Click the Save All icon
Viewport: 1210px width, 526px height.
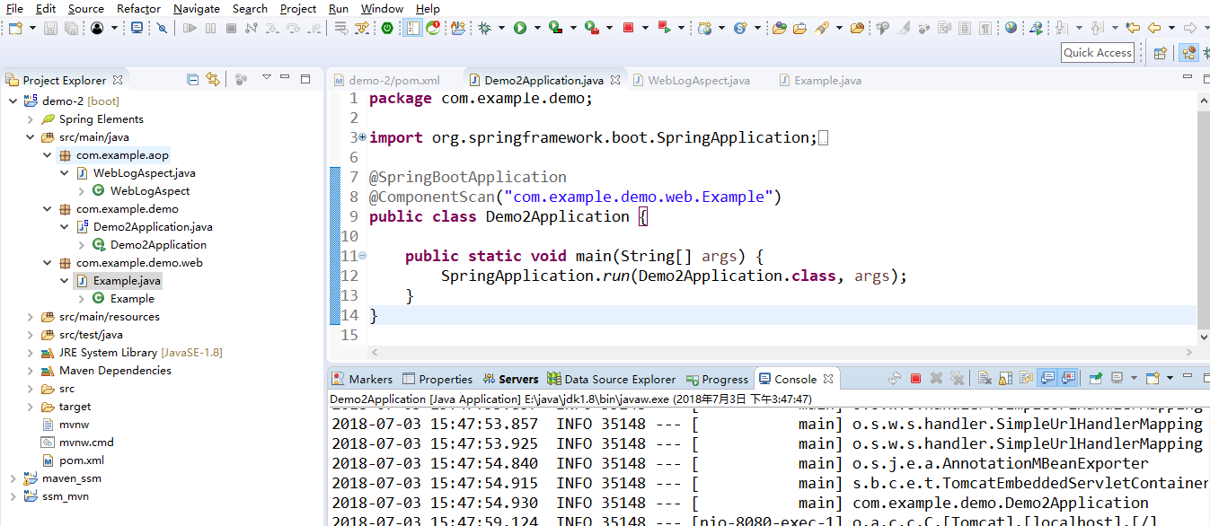pyautogui.click(x=70, y=28)
